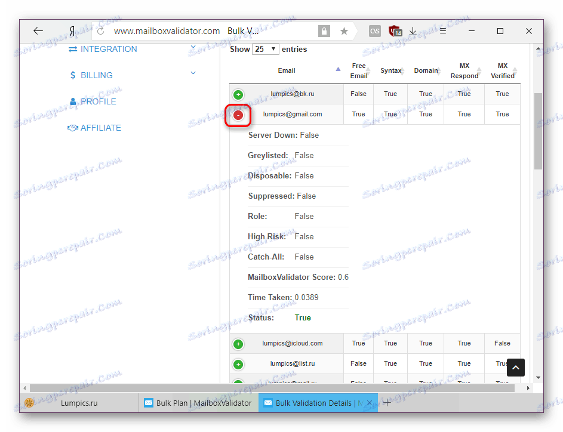The image size is (563, 432).
Task: Click the Role False entry
Action: 281,217
